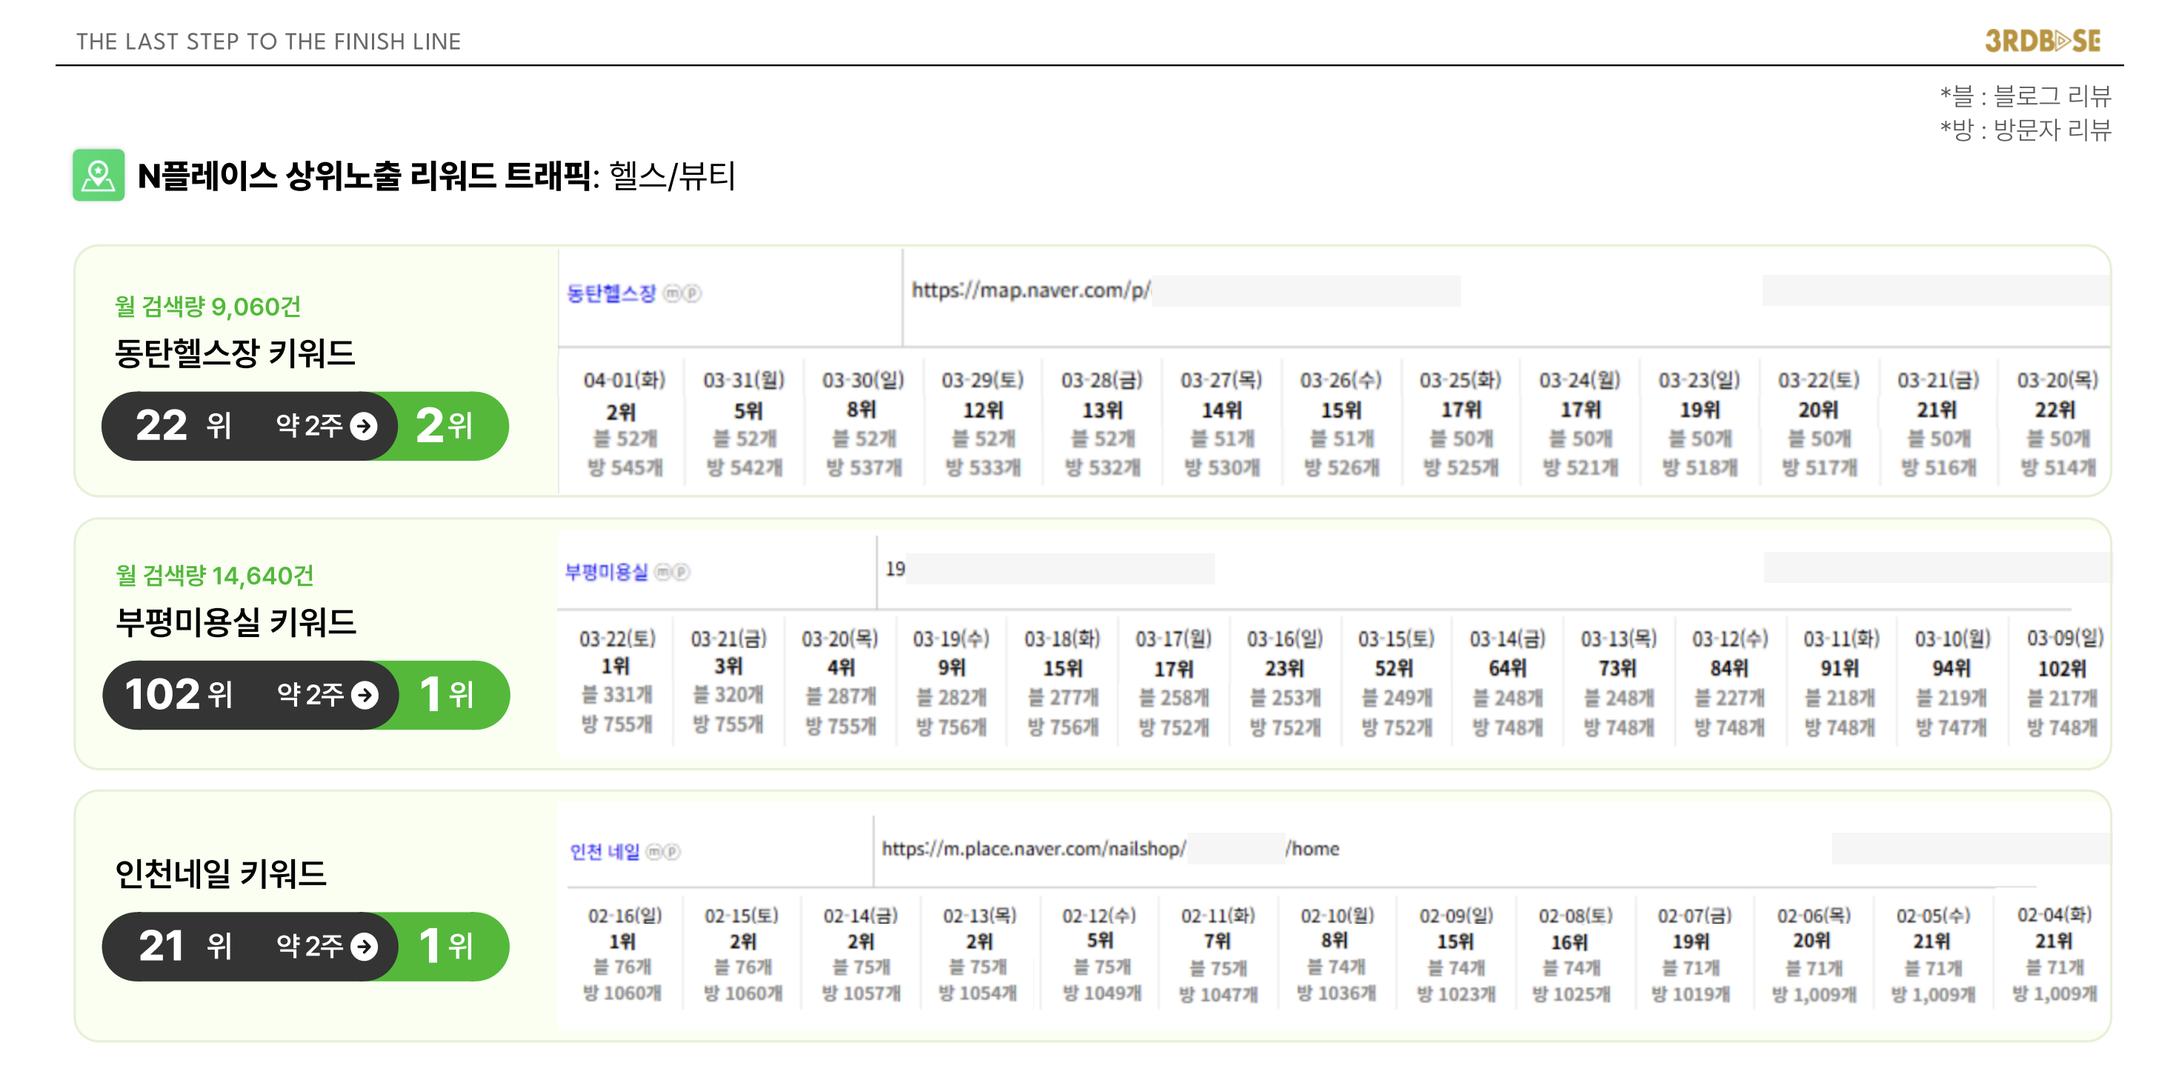This screenshot has height=1083, width=2179.
Task: Click the legend text 블 : 블로그 리뷰
Action: click(2025, 96)
